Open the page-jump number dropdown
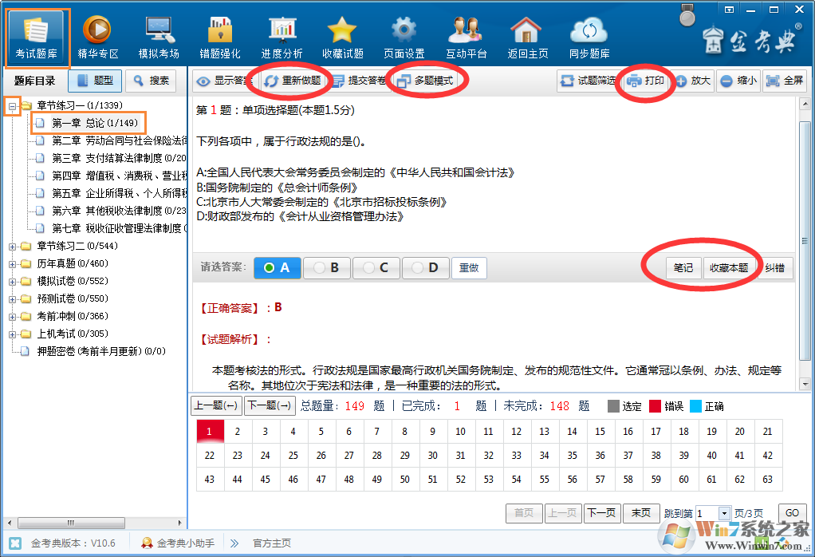Screen dimensions: 815x557 pos(724,513)
